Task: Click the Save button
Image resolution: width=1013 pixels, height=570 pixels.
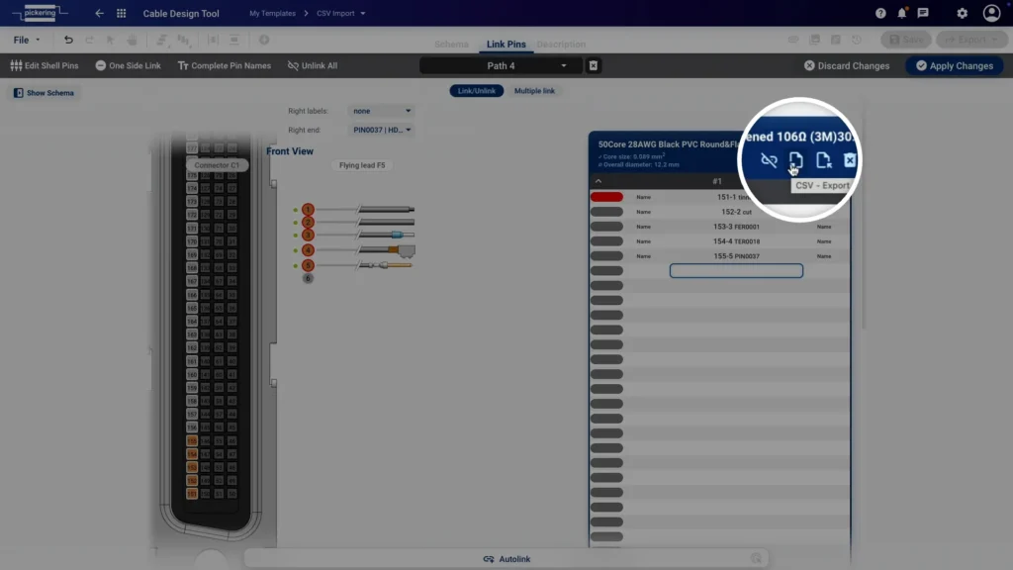Action: click(x=906, y=40)
